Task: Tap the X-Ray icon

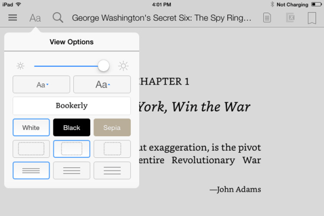Action: click(x=290, y=17)
